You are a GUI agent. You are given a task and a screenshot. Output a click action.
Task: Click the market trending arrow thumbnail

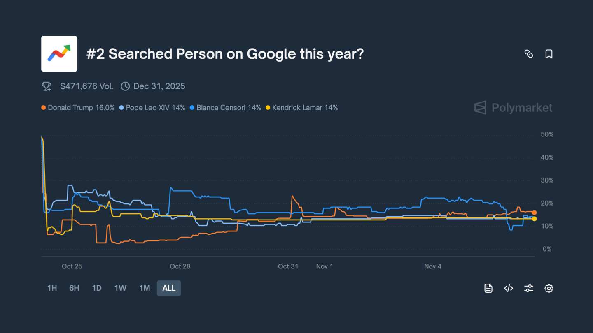coord(59,54)
